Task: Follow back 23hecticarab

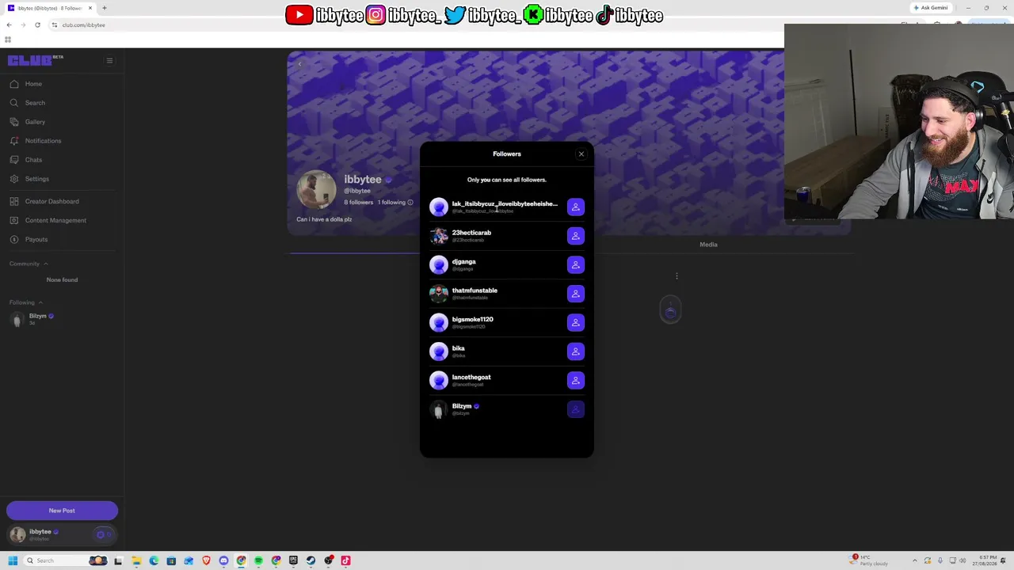Action: click(576, 236)
